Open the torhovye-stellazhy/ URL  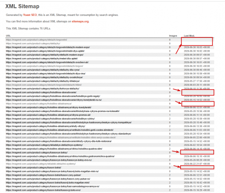43,89
